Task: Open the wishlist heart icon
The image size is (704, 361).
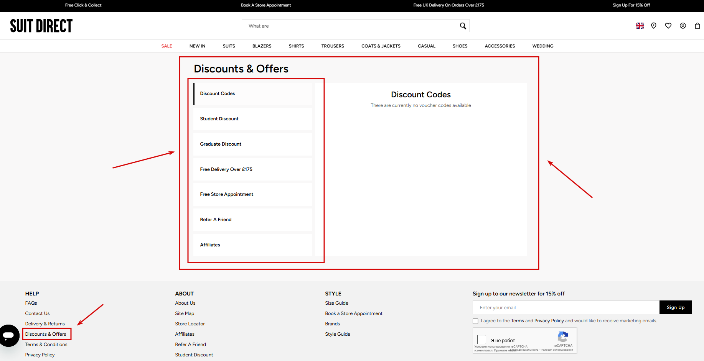Action: coord(668,26)
